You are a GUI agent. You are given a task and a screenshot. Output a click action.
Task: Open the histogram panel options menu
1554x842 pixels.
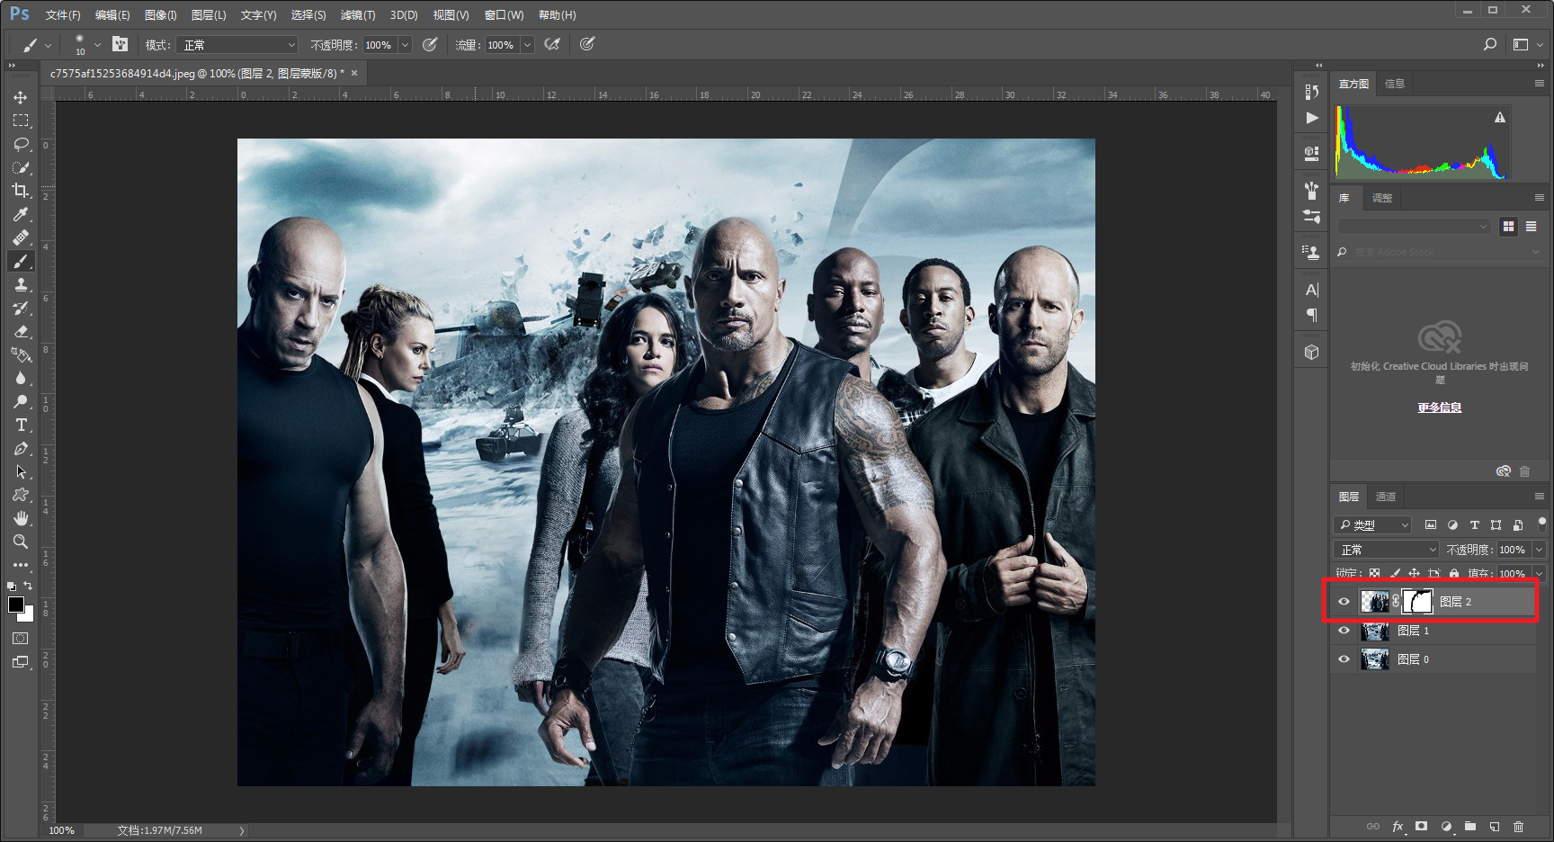coord(1540,84)
